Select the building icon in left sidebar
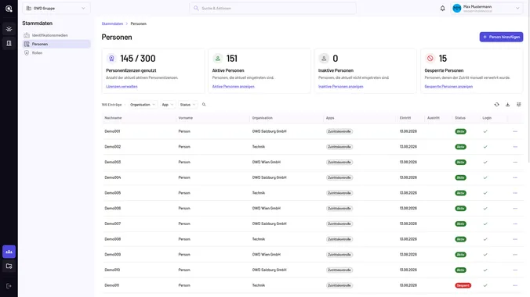This screenshot has width=530, height=297. click(x=9, y=43)
